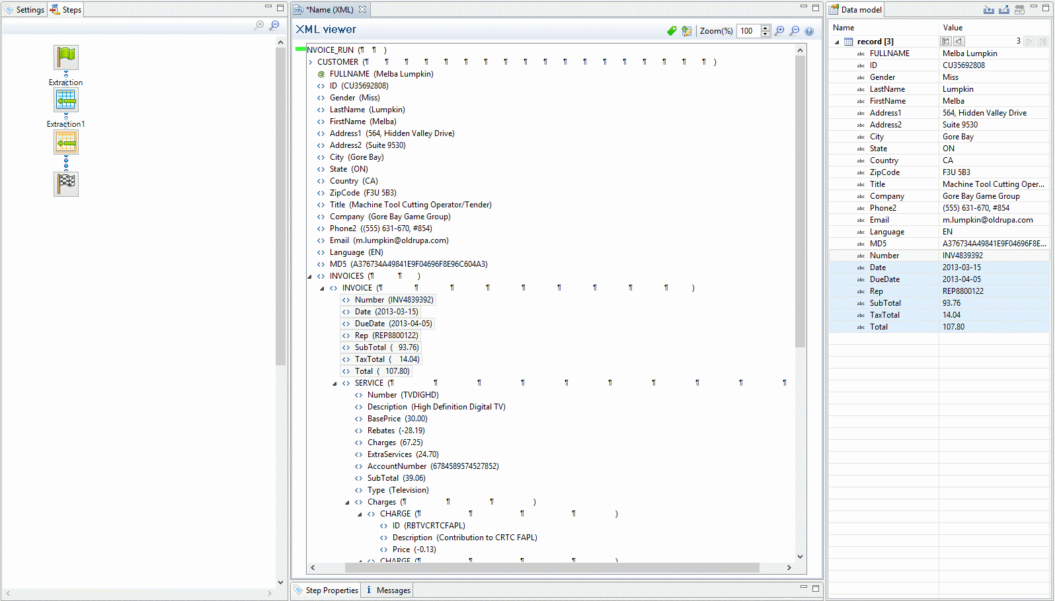Select the first Extraction step icon
Viewport: 1055px width, 601px height.
[65, 100]
